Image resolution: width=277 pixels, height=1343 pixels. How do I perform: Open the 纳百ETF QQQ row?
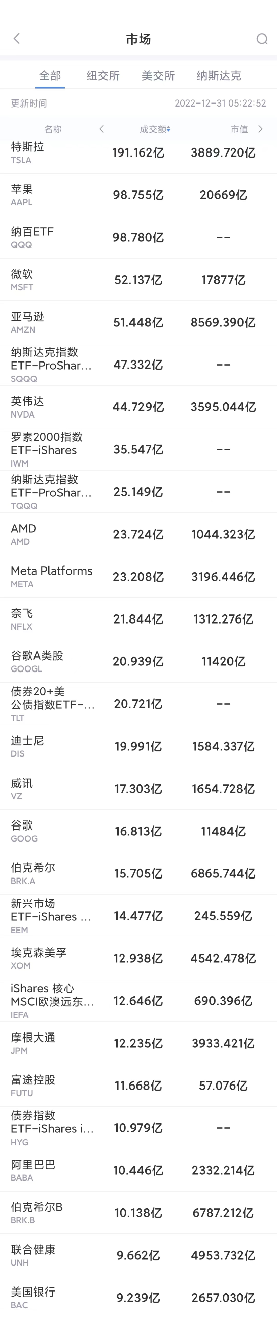point(138,237)
